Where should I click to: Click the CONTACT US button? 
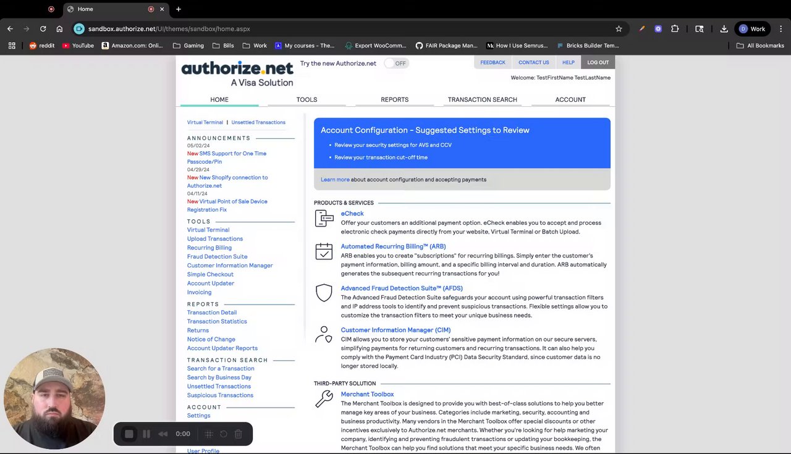pos(533,62)
